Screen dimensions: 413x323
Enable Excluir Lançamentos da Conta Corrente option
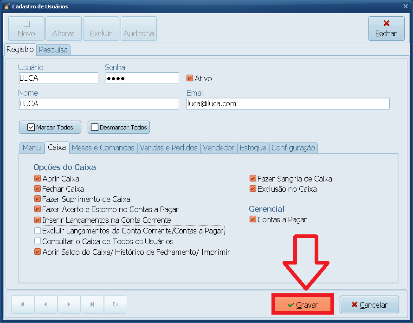pyautogui.click(x=38, y=231)
